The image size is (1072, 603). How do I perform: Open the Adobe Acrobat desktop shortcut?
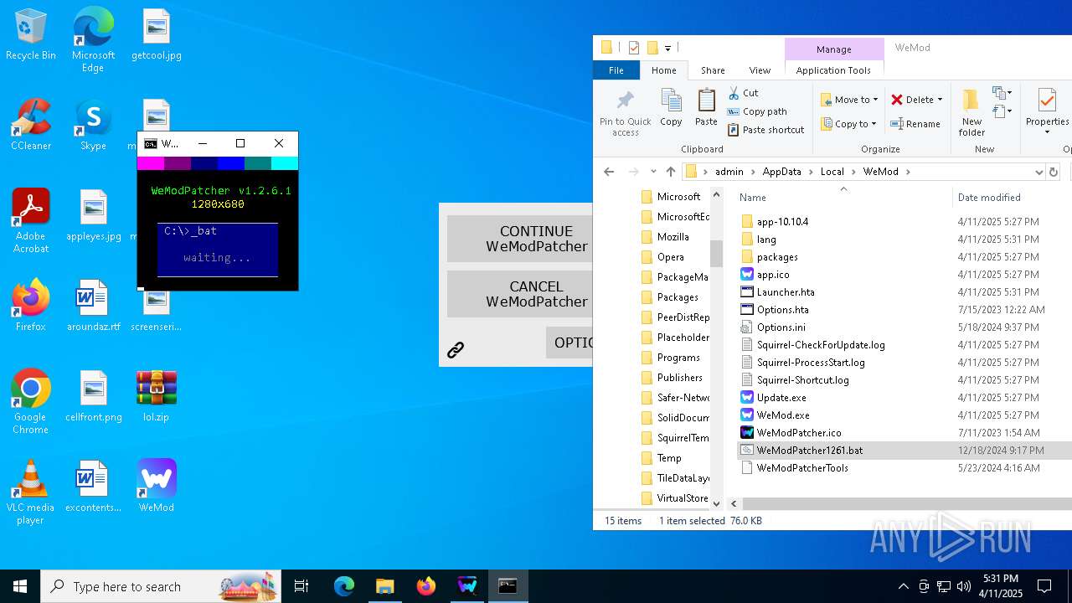31,221
